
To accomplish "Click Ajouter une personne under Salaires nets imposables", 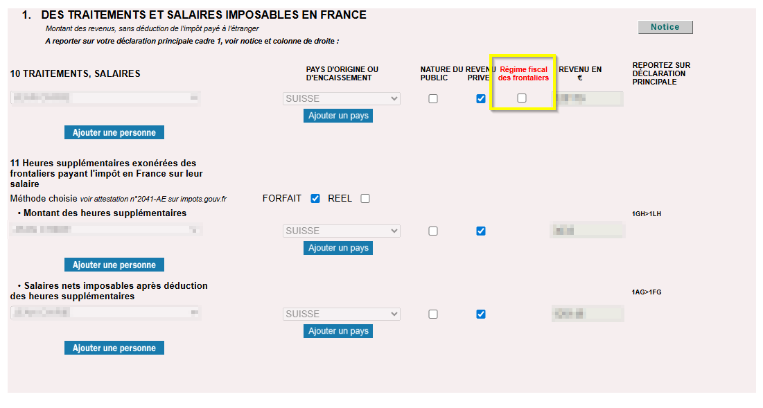I will click(114, 348).
